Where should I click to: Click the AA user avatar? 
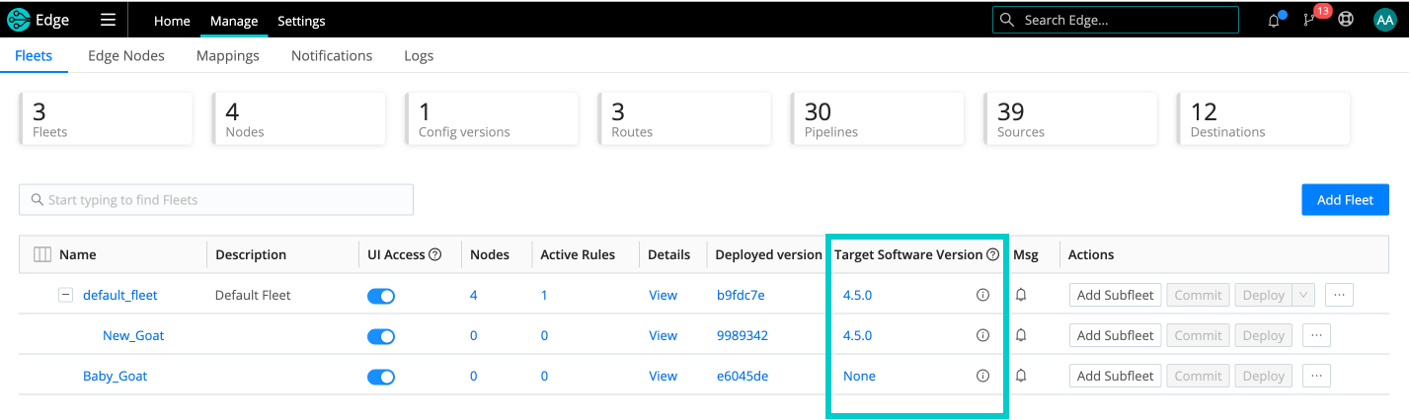click(1384, 21)
